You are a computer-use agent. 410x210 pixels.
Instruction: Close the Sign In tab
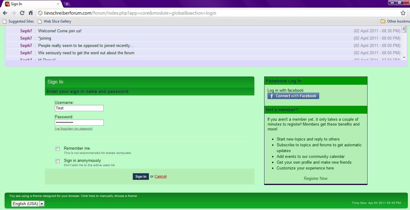(x=58, y=4)
